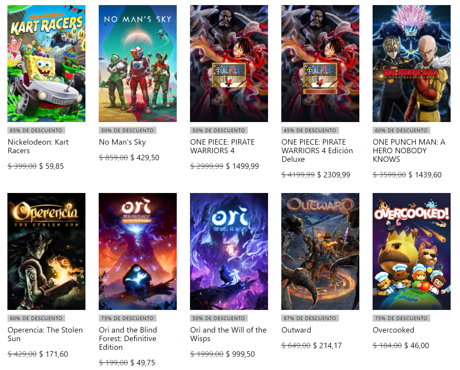Viewport: 460px width, 370px height.
Task: Open the Overcooked cover art
Action: pos(411,251)
